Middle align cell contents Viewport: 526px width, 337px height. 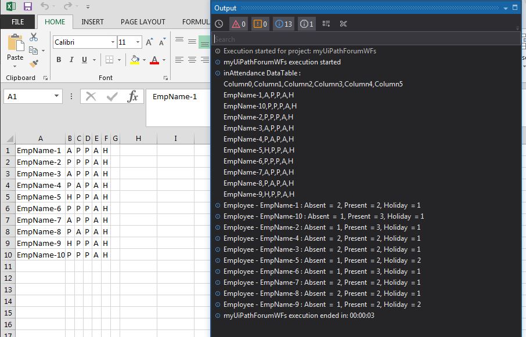192,42
